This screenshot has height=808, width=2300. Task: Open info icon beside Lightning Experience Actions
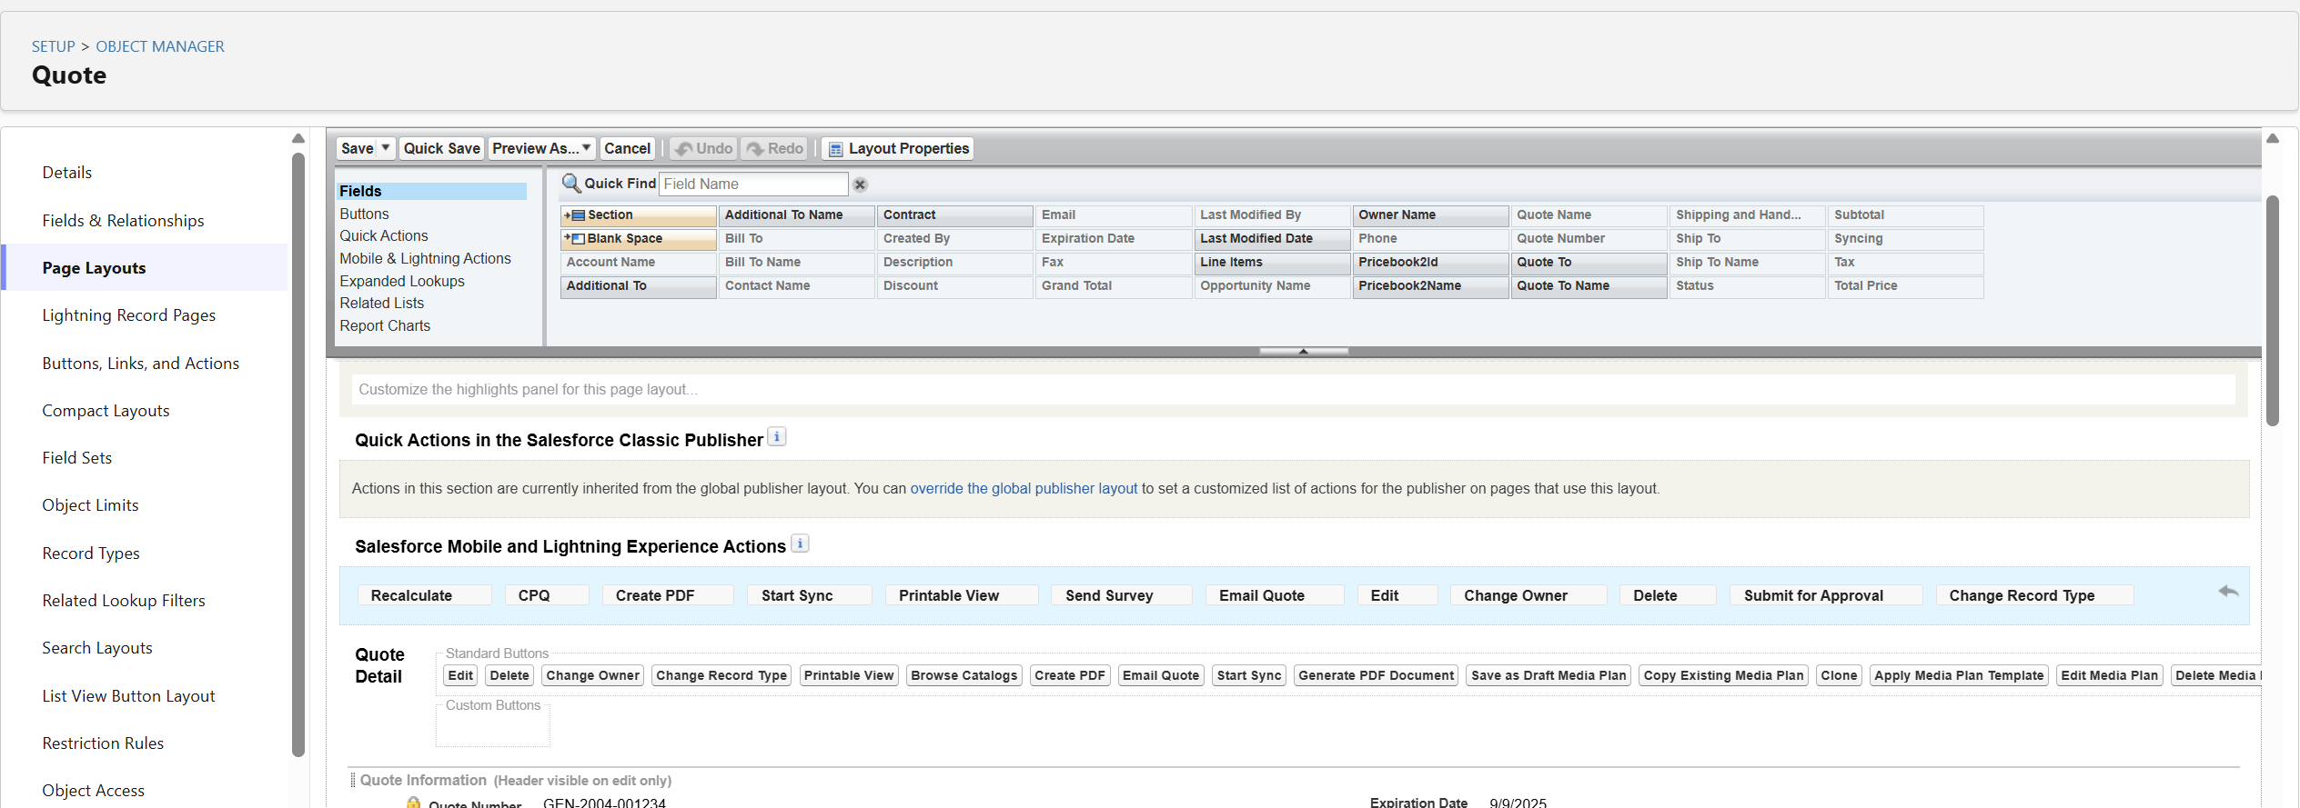click(800, 544)
